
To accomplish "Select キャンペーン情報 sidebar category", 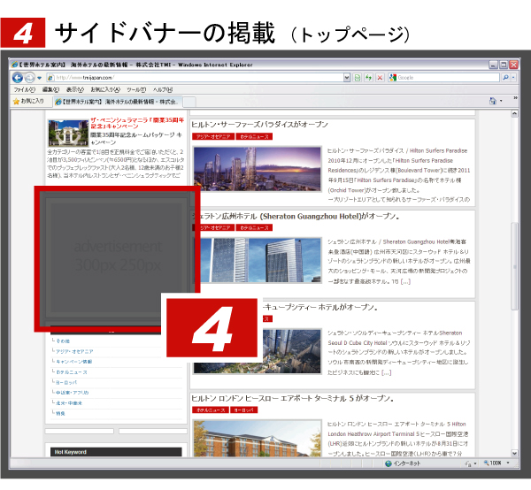I will pyautogui.click(x=73, y=362).
